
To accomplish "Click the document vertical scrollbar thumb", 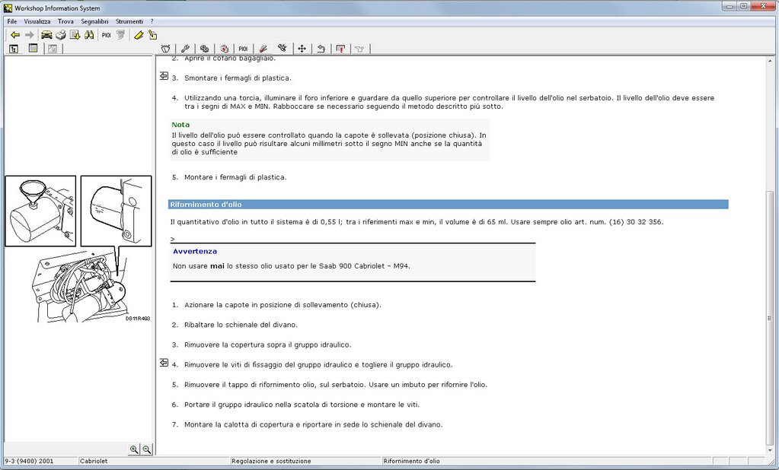I will [770, 318].
